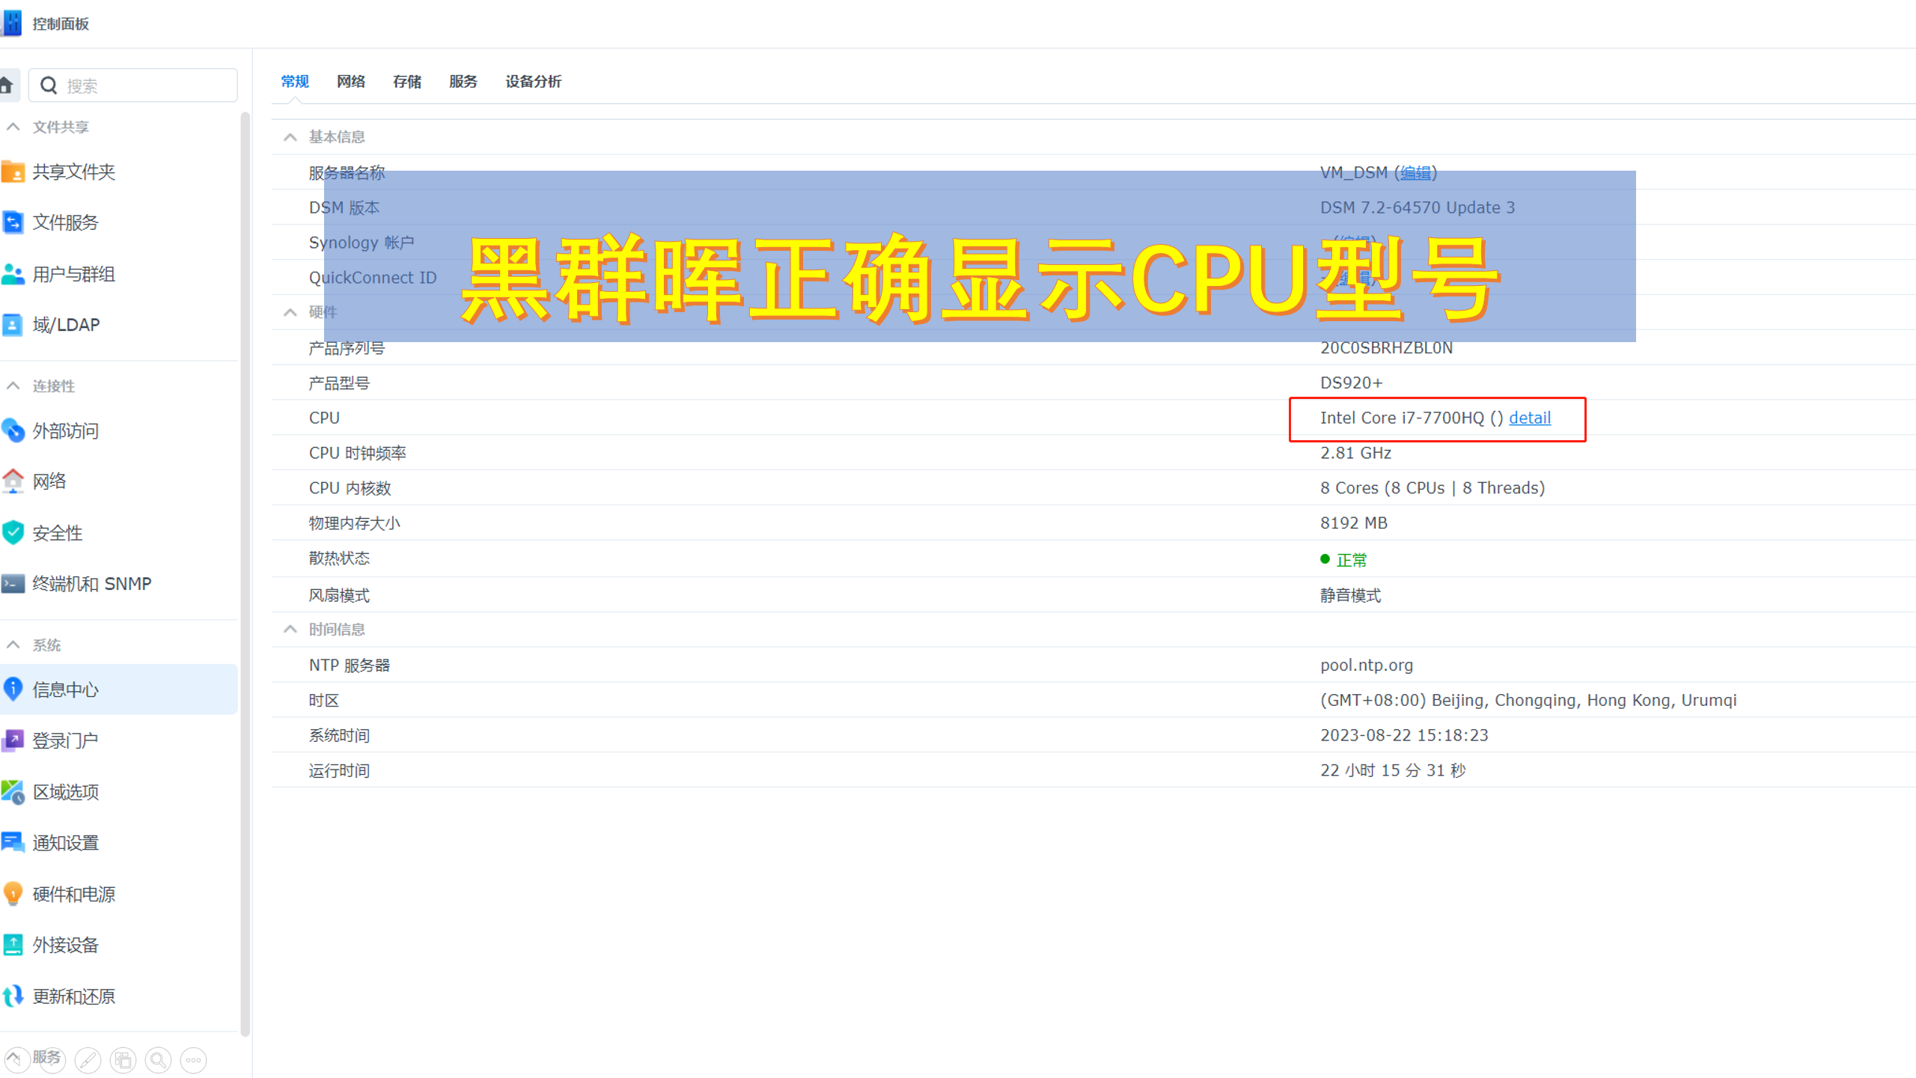
Task: Open the CPU detail link
Action: pyautogui.click(x=1530, y=418)
